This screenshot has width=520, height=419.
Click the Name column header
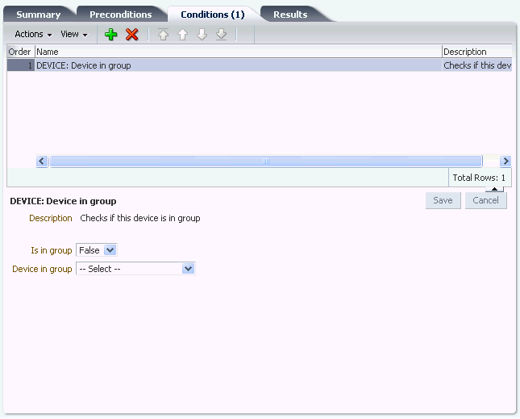239,52
